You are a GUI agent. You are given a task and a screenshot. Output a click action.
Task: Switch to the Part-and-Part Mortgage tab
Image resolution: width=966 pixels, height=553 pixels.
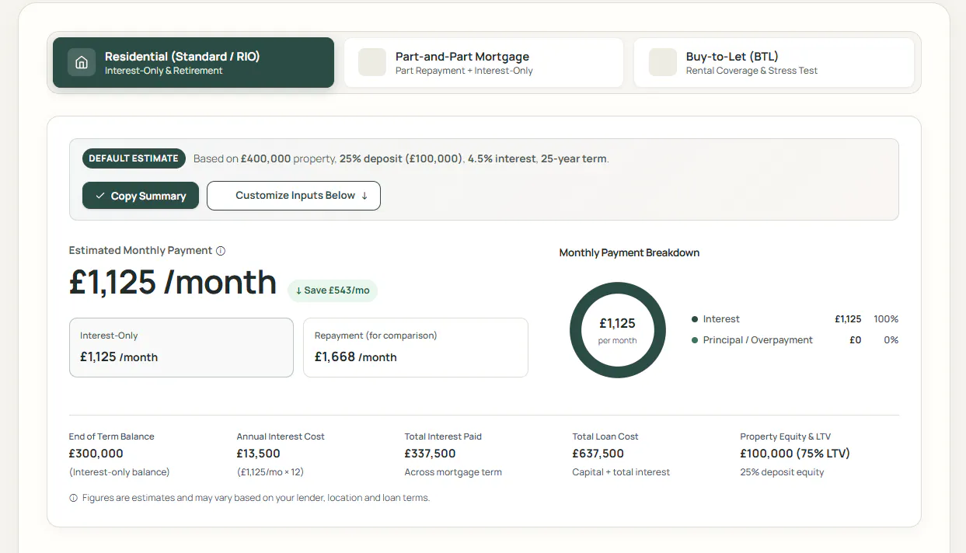point(483,63)
